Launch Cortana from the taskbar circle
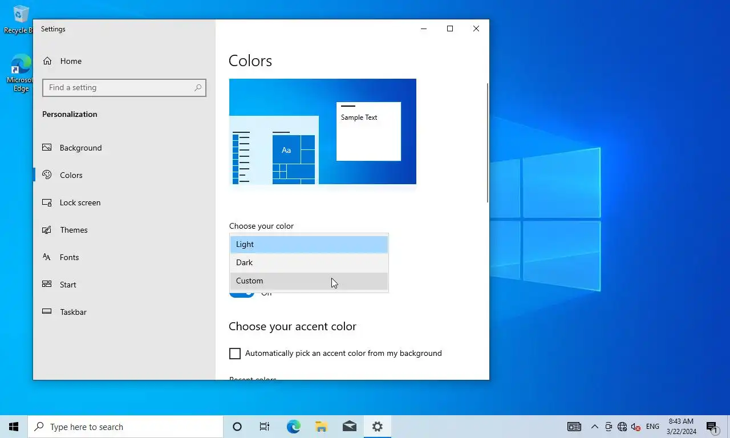The image size is (730, 438). pos(237,427)
